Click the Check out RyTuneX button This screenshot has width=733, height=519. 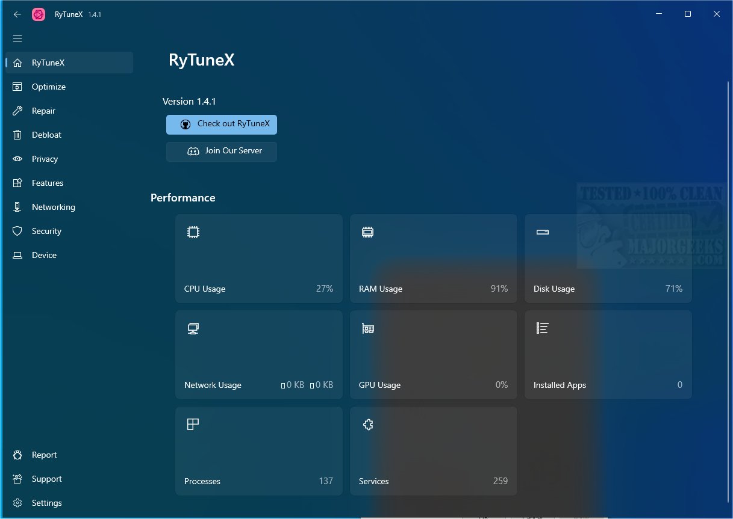(222, 124)
